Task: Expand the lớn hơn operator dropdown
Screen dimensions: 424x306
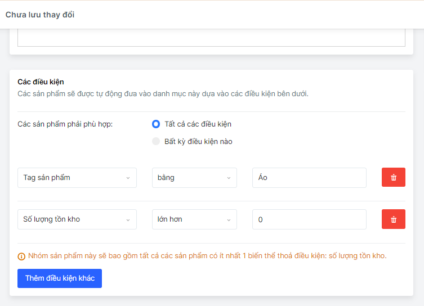Action: coord(194,219)
